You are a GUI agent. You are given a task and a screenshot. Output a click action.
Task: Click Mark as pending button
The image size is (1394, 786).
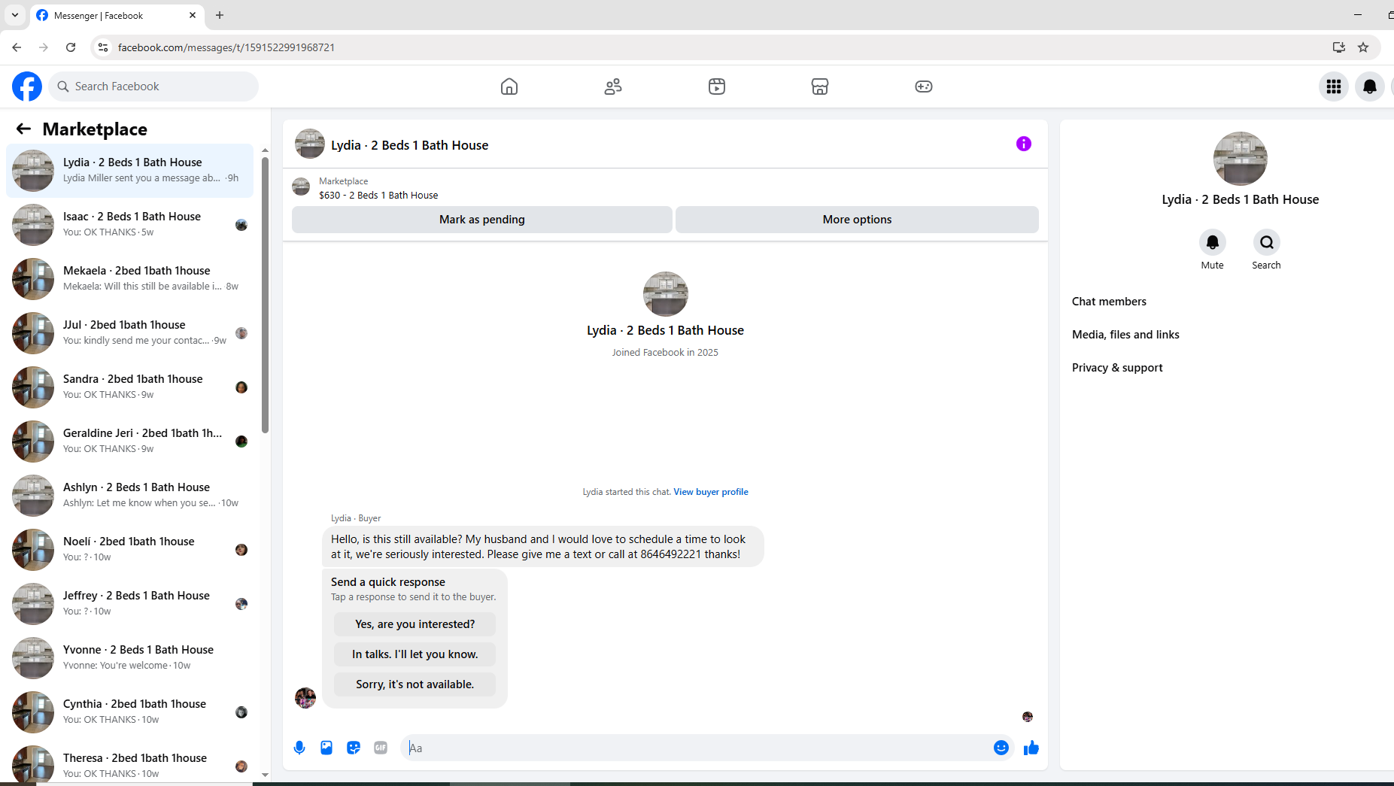click(x=482, y=220)
